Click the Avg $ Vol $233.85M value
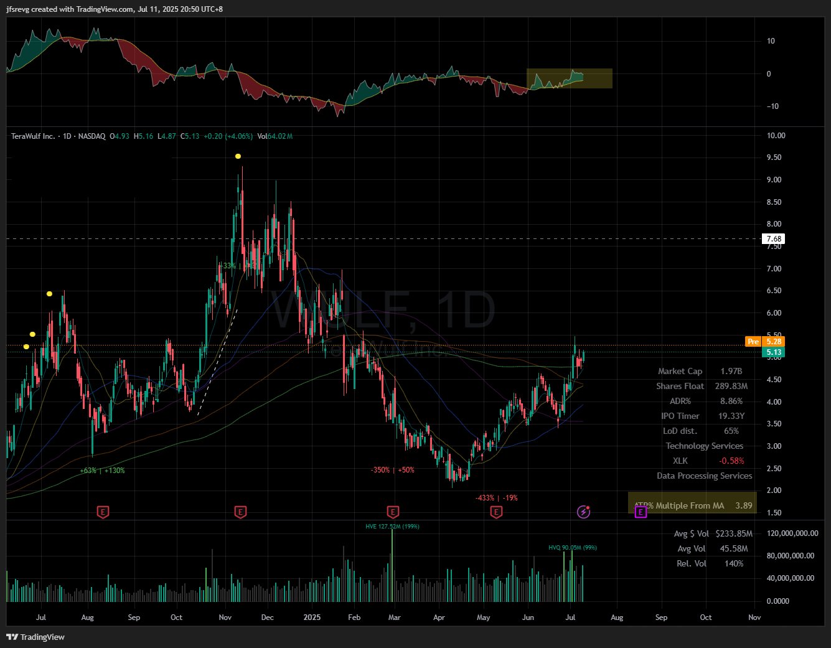This screenshot has width=831, height=648. click(x=734, y=533)
